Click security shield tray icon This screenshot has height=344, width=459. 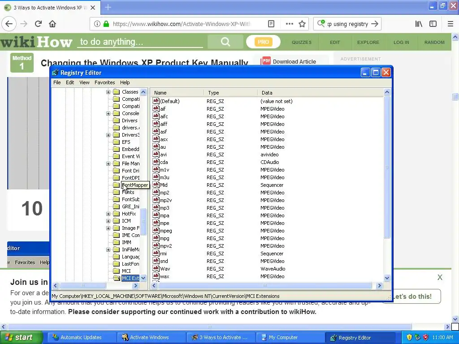409,337
